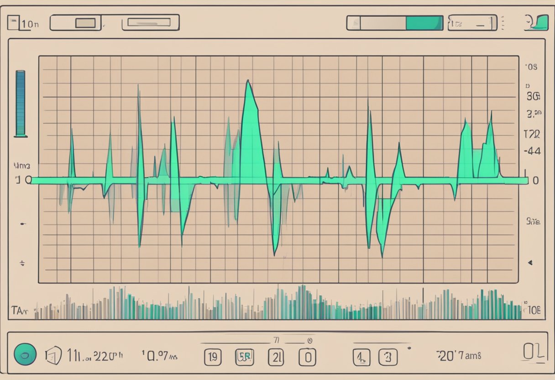Click the small dash marker left of the graph

click(23, 224)
